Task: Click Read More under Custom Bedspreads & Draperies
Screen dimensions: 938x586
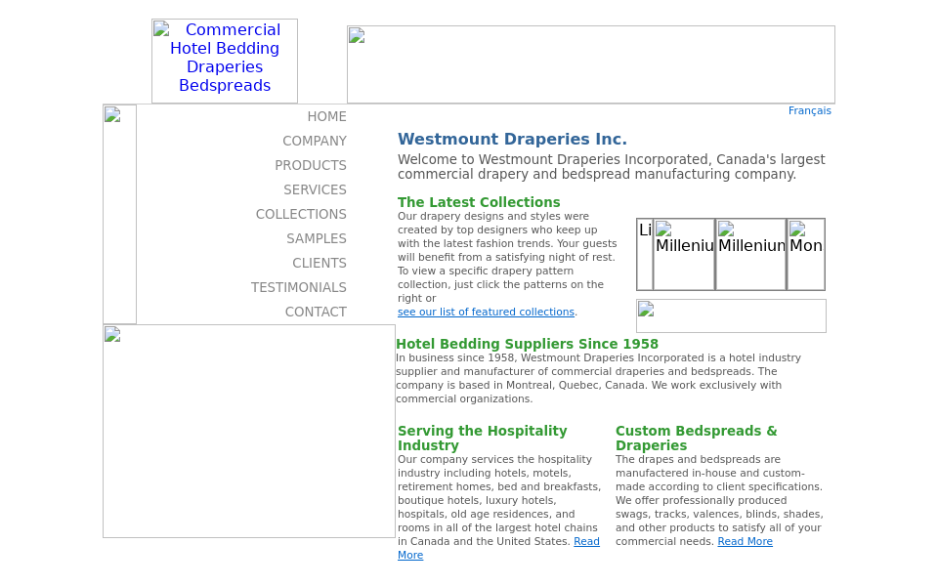Action: (x=745, y=541)
